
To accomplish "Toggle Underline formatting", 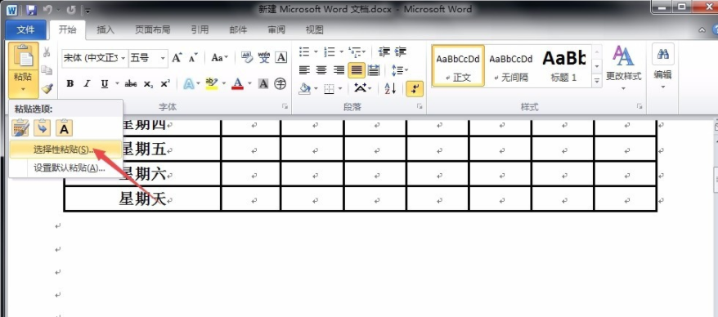I will click(x=105, y=83).
